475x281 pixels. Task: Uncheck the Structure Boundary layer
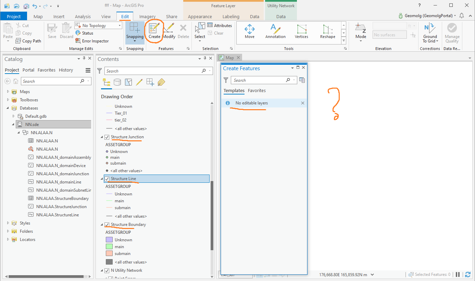click(x=107, y=225)
